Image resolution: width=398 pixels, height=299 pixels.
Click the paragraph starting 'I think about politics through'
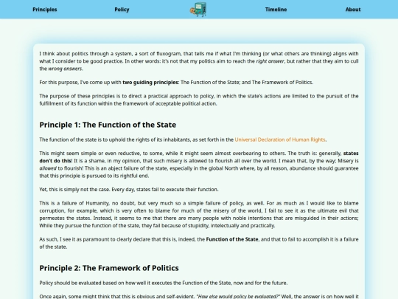click(x=199, y=61)
